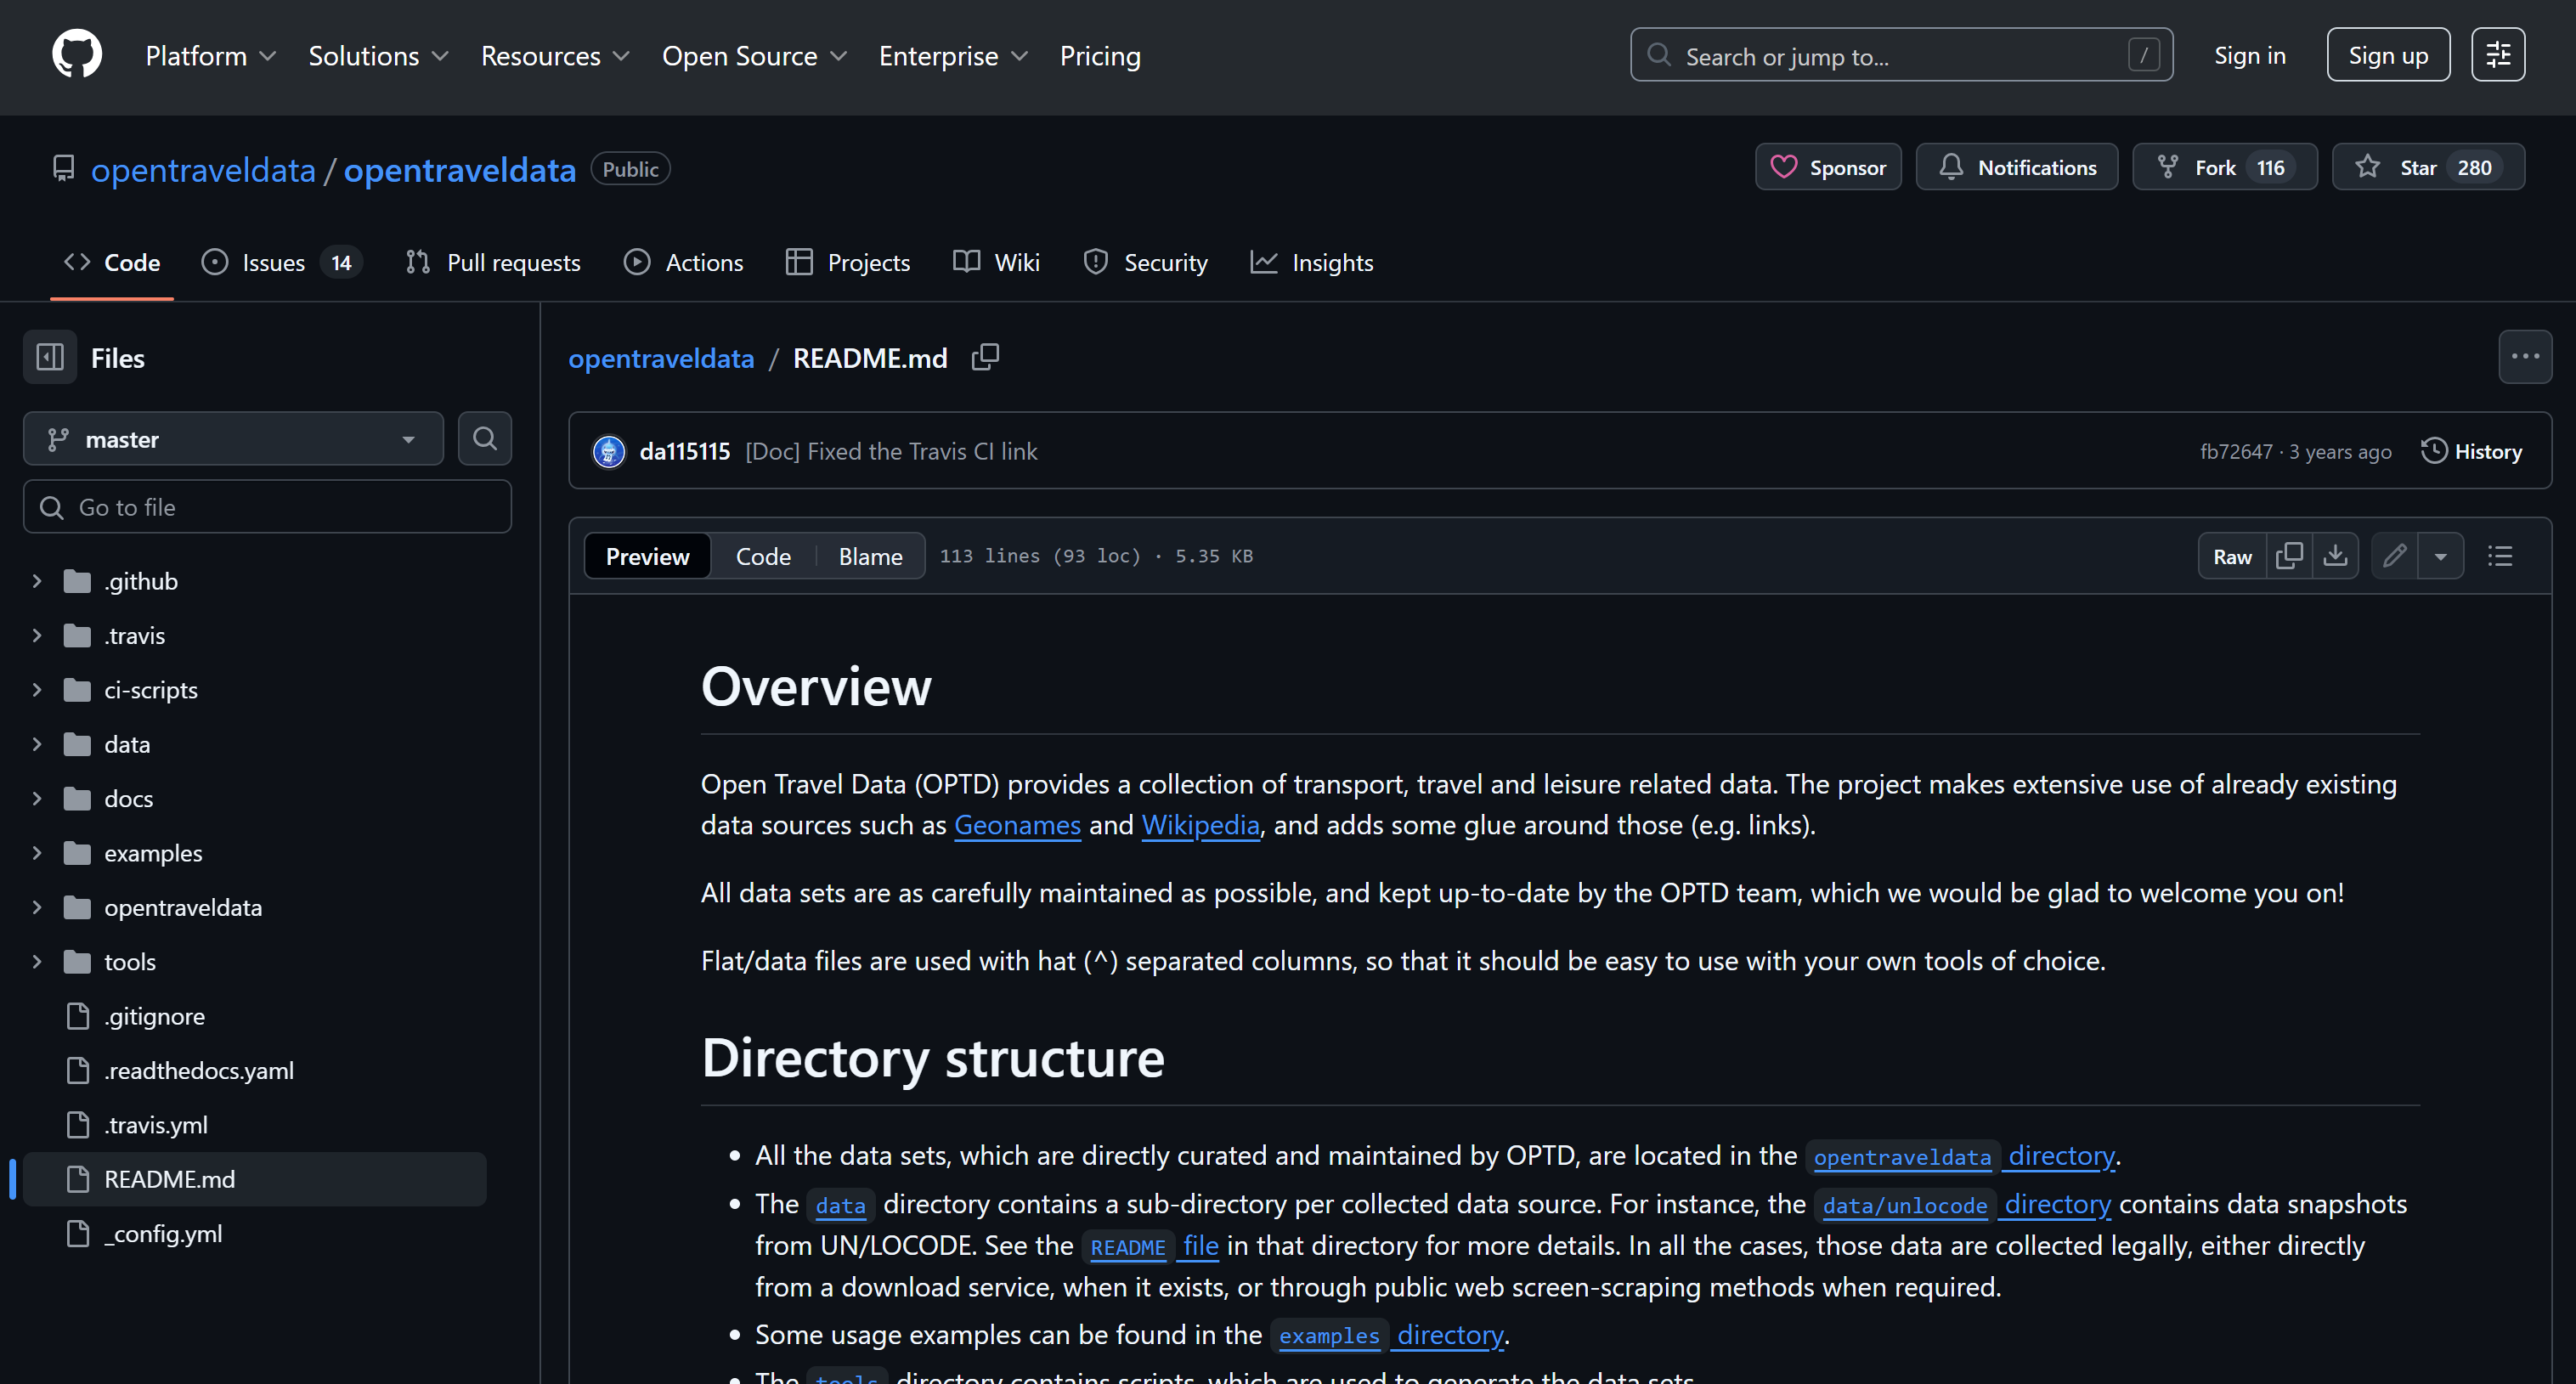
Task: Select the Actions tab
Action: (703, 262)
